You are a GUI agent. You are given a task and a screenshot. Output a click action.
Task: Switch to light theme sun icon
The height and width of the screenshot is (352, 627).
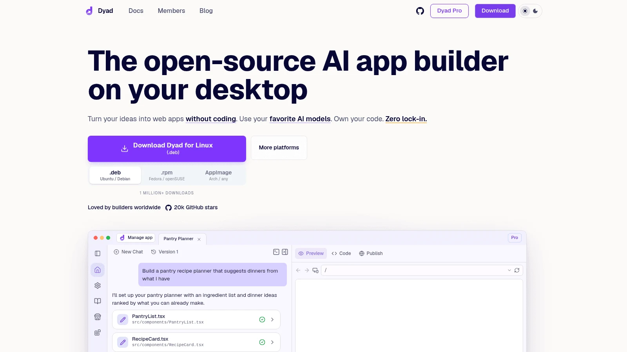tap(525, 11)
